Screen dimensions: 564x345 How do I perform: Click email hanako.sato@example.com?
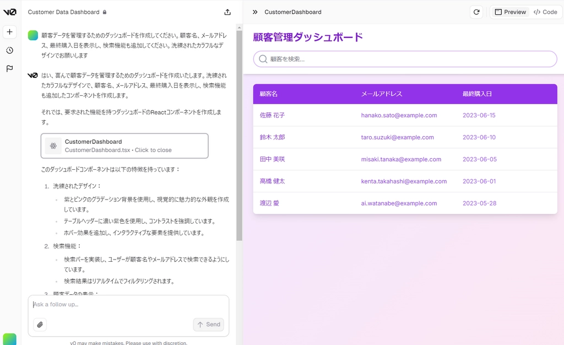tap(399, 115)
